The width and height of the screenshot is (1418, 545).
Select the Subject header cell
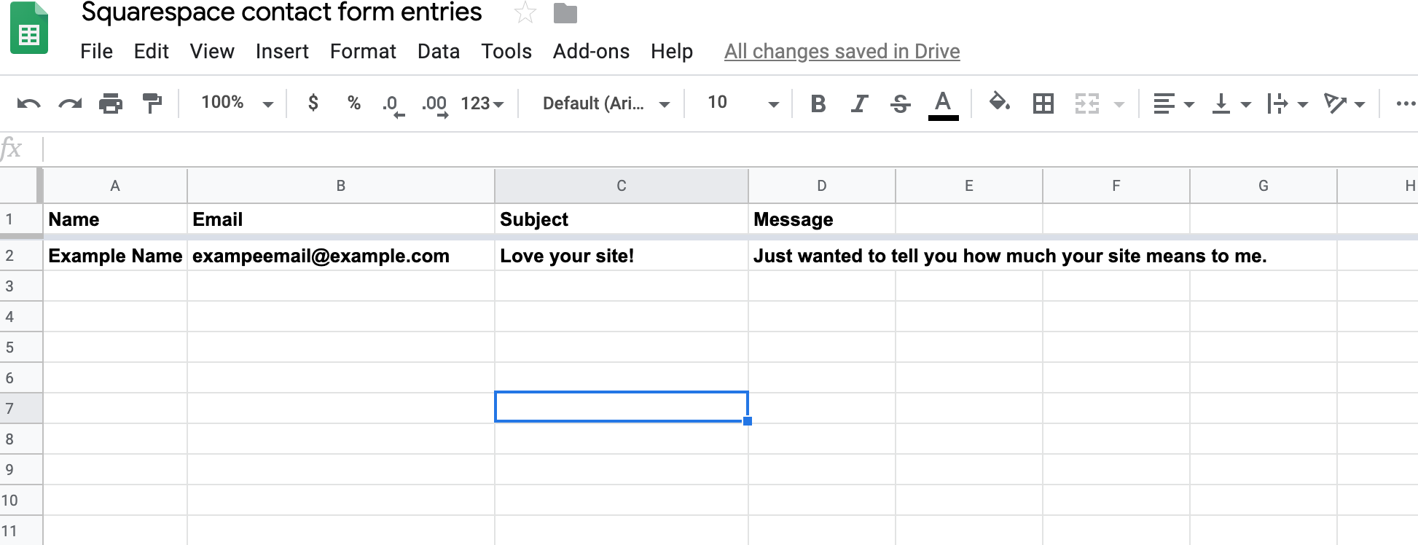pos(622,219)
